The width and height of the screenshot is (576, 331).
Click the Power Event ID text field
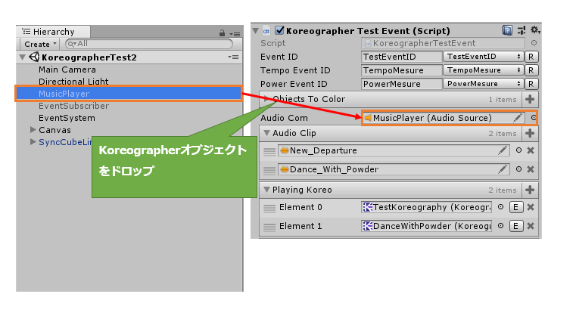pyautogui.click(x=401, y=84)
